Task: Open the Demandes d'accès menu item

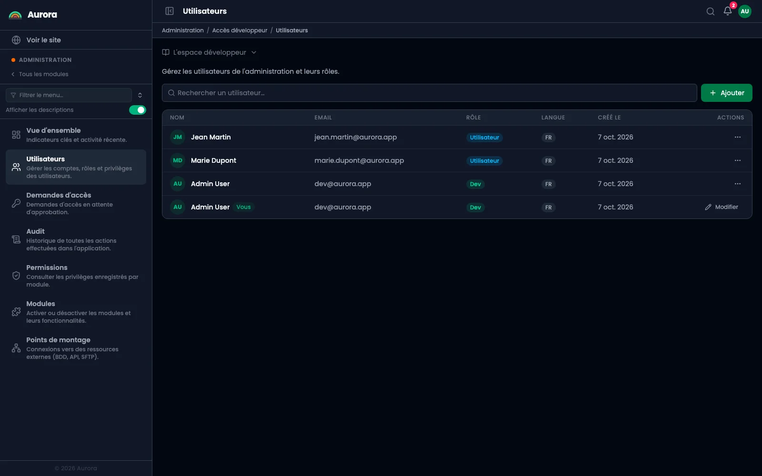Action: [76, 203]
